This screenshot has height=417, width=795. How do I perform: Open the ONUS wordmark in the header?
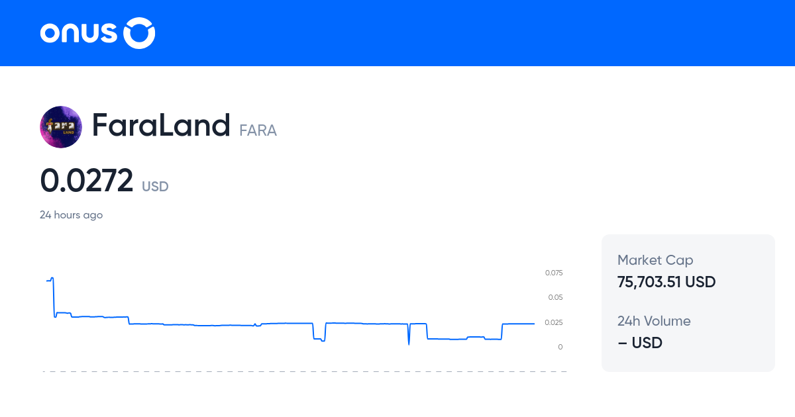pos(79,32)
